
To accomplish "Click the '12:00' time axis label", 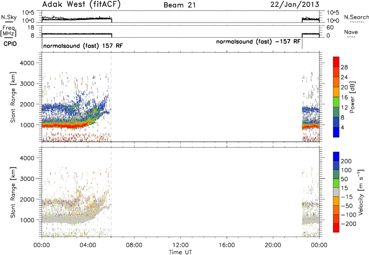I will 180,245.
